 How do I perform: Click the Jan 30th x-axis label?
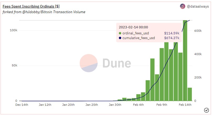(x=115, y=105)
